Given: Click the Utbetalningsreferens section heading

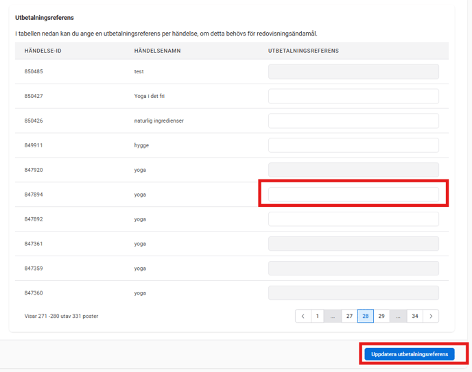Looking at the screenshot, I should (45, 18).
